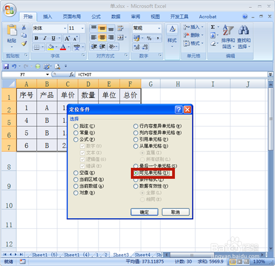Click the Find and Select binoculars icon
This screenshot has width=275, height=266.
[244, 30]
